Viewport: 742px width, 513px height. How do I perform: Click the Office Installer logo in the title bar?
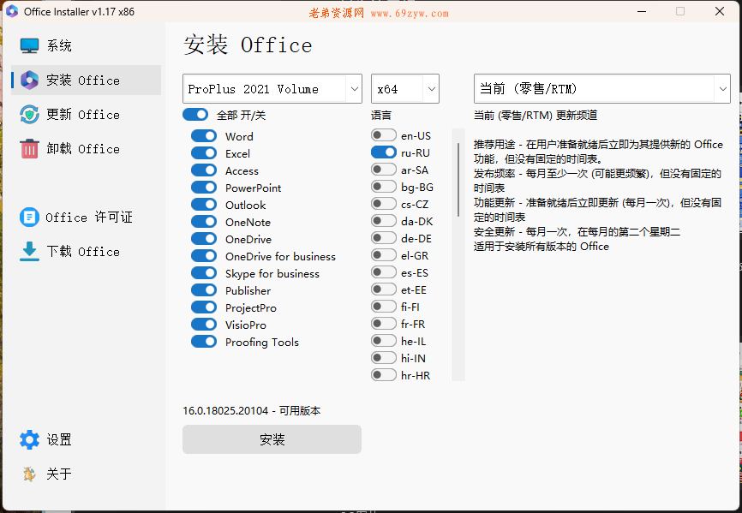[12, 11]
